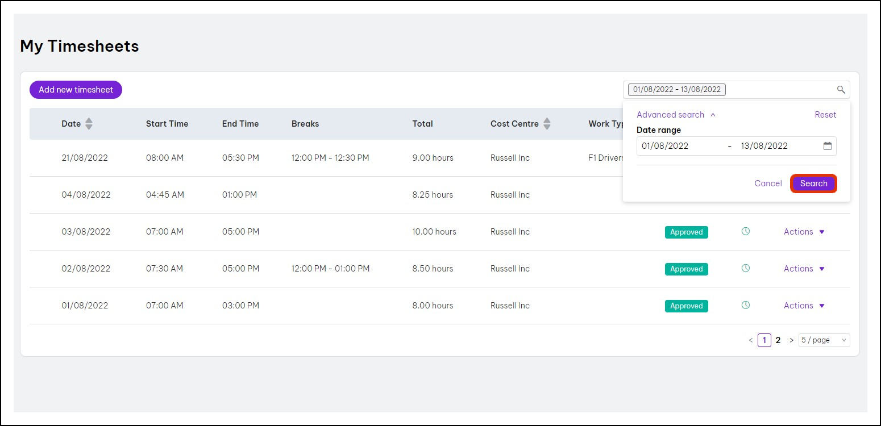The image size is (881, 426).
Task: Go to next page arrow
Action: [791, 340]
